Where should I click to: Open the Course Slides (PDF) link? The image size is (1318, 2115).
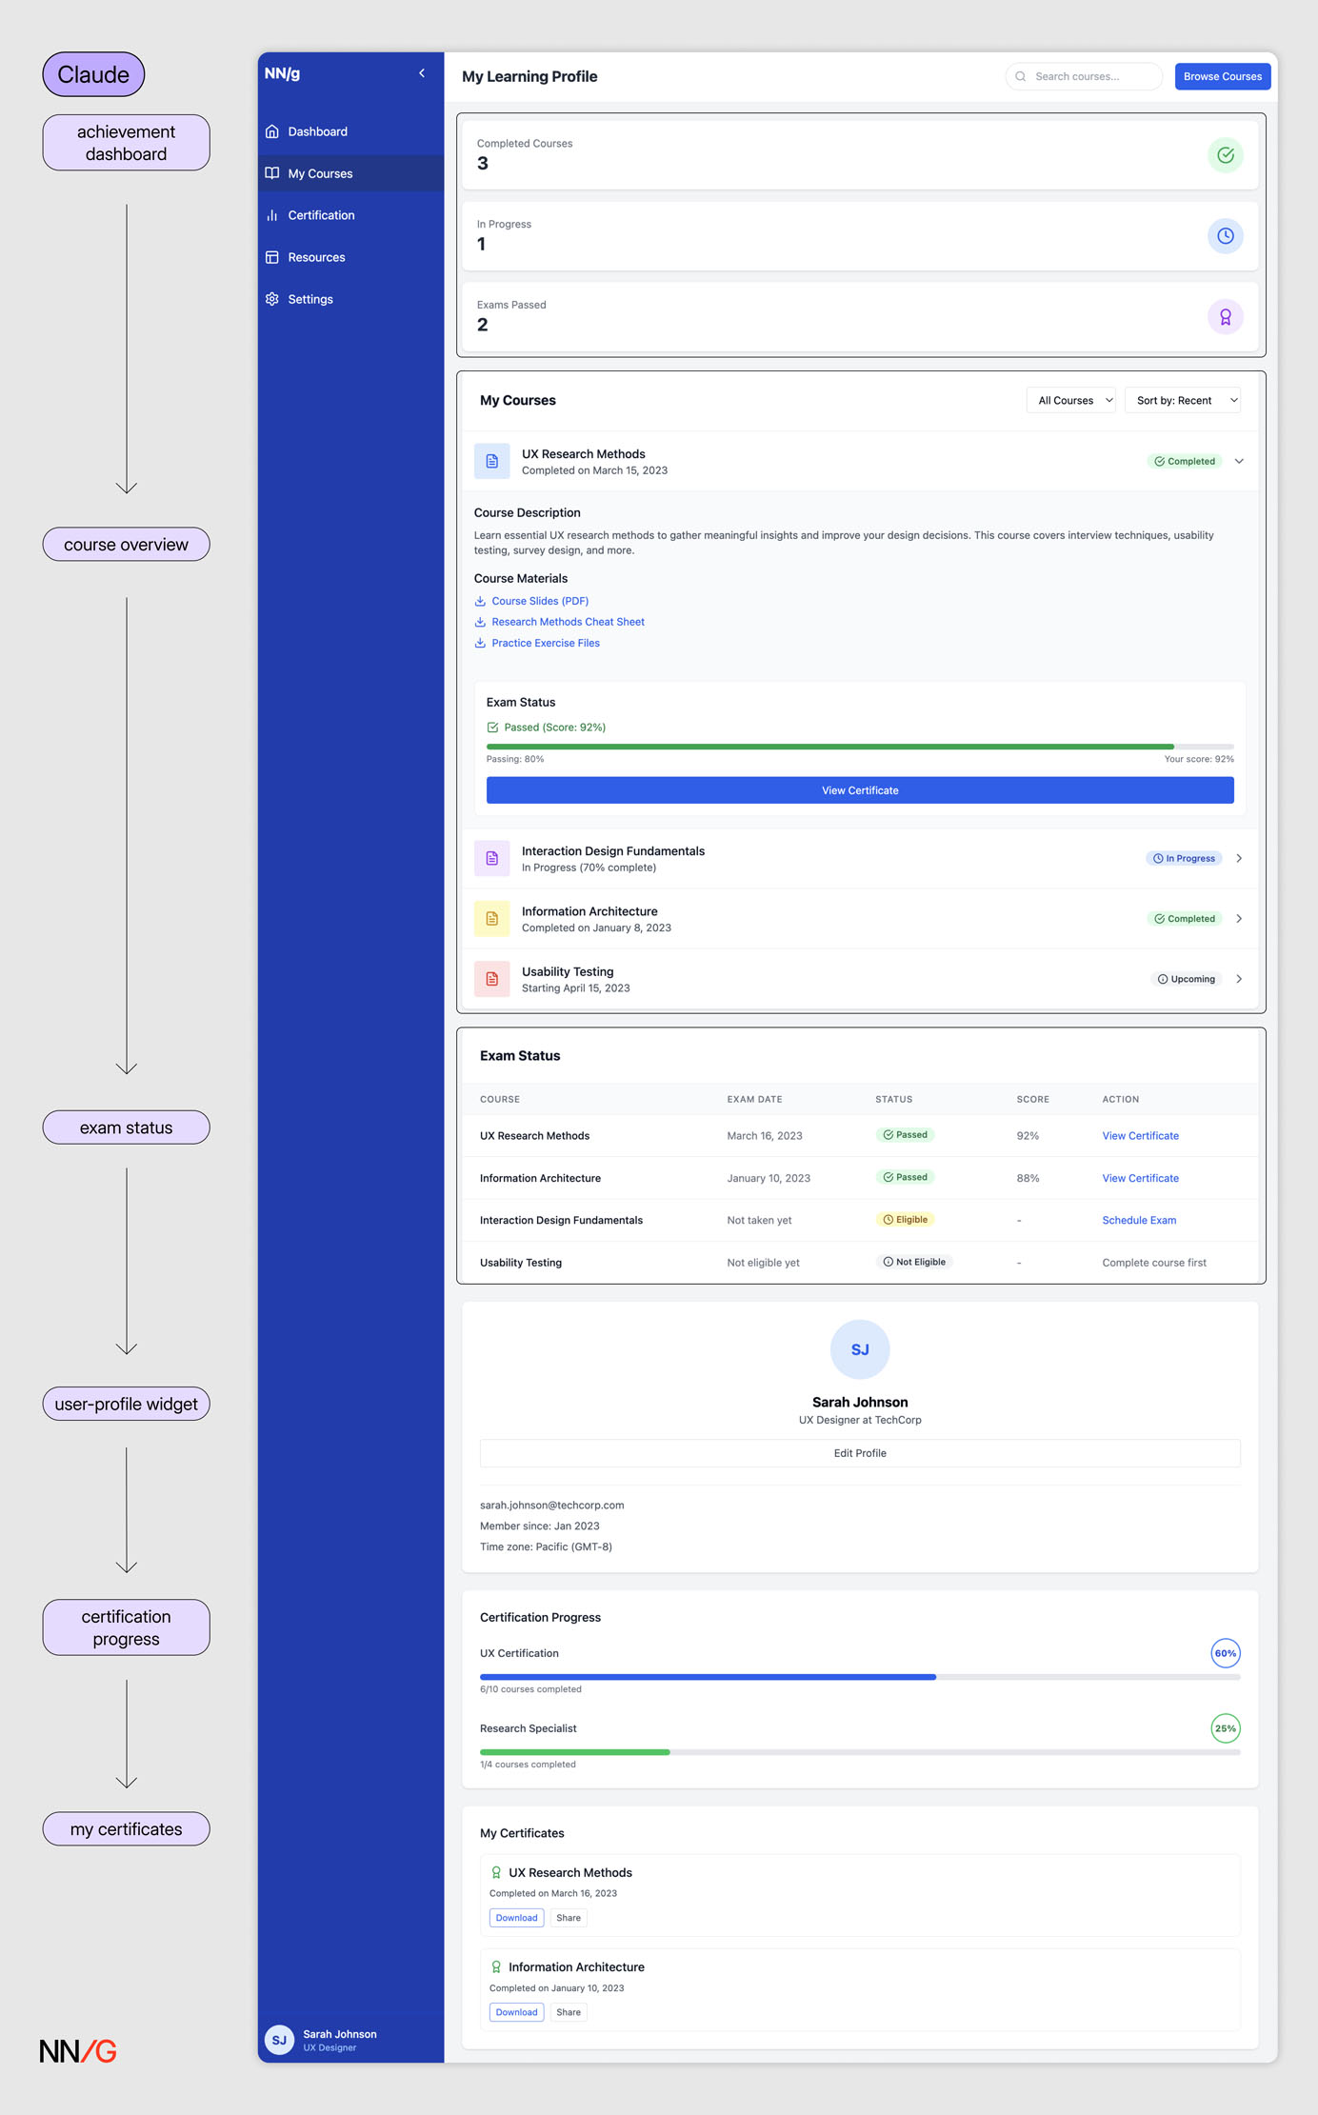click(x=540, y=601)
